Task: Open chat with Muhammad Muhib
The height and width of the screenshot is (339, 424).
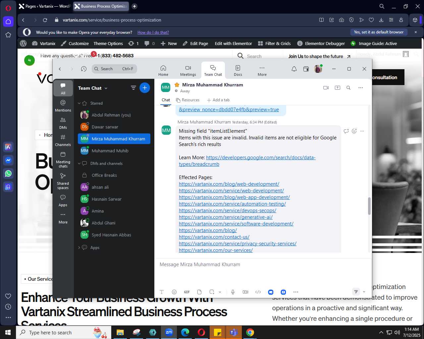Action: tap(114, 151)
